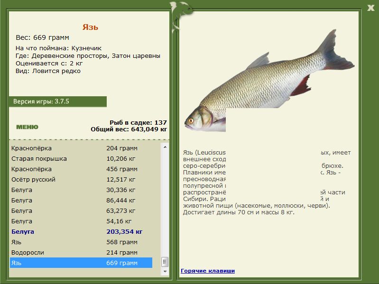Viewport: 379px width, 284px height.
Task: Click the Вес: 669 грамм text
Action: point(42,37)
